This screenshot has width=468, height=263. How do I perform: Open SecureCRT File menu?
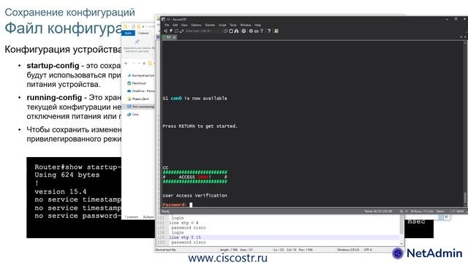pyautogui.click(x=167, y=25)
